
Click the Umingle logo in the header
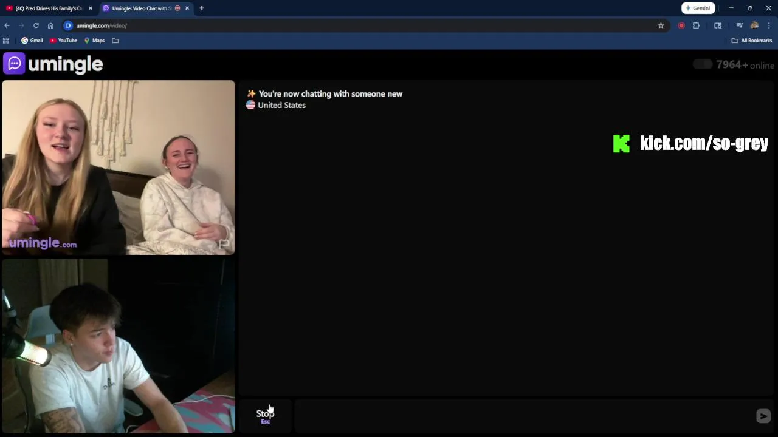pyautogui.click(x=53, y=64)
